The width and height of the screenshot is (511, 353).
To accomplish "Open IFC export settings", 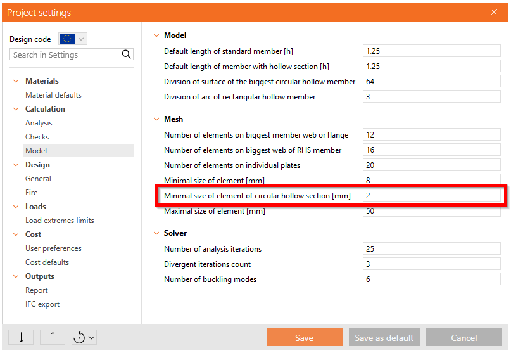I will pos(42,304).
